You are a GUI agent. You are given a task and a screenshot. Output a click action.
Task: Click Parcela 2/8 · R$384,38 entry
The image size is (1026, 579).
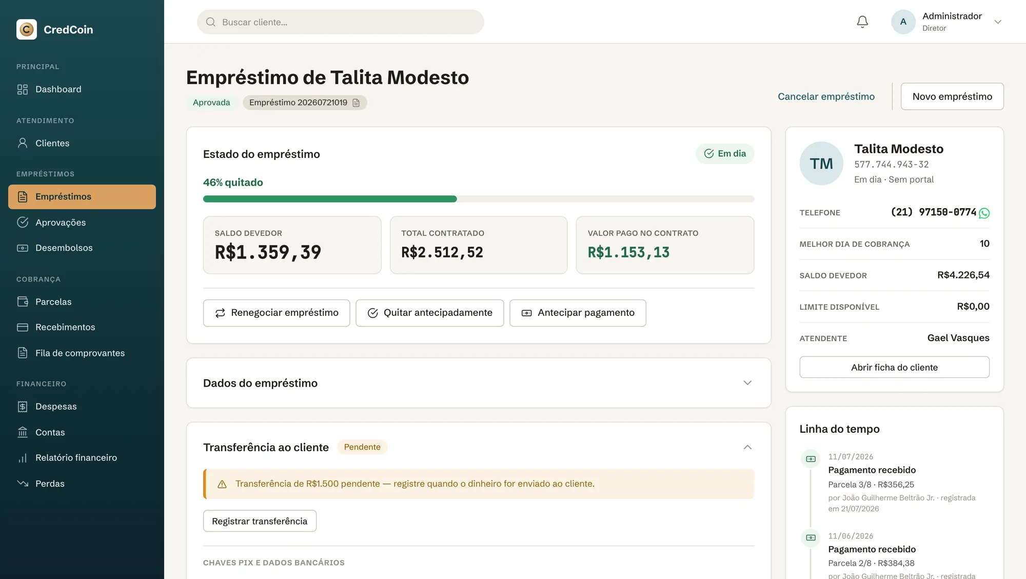point(871,563)
